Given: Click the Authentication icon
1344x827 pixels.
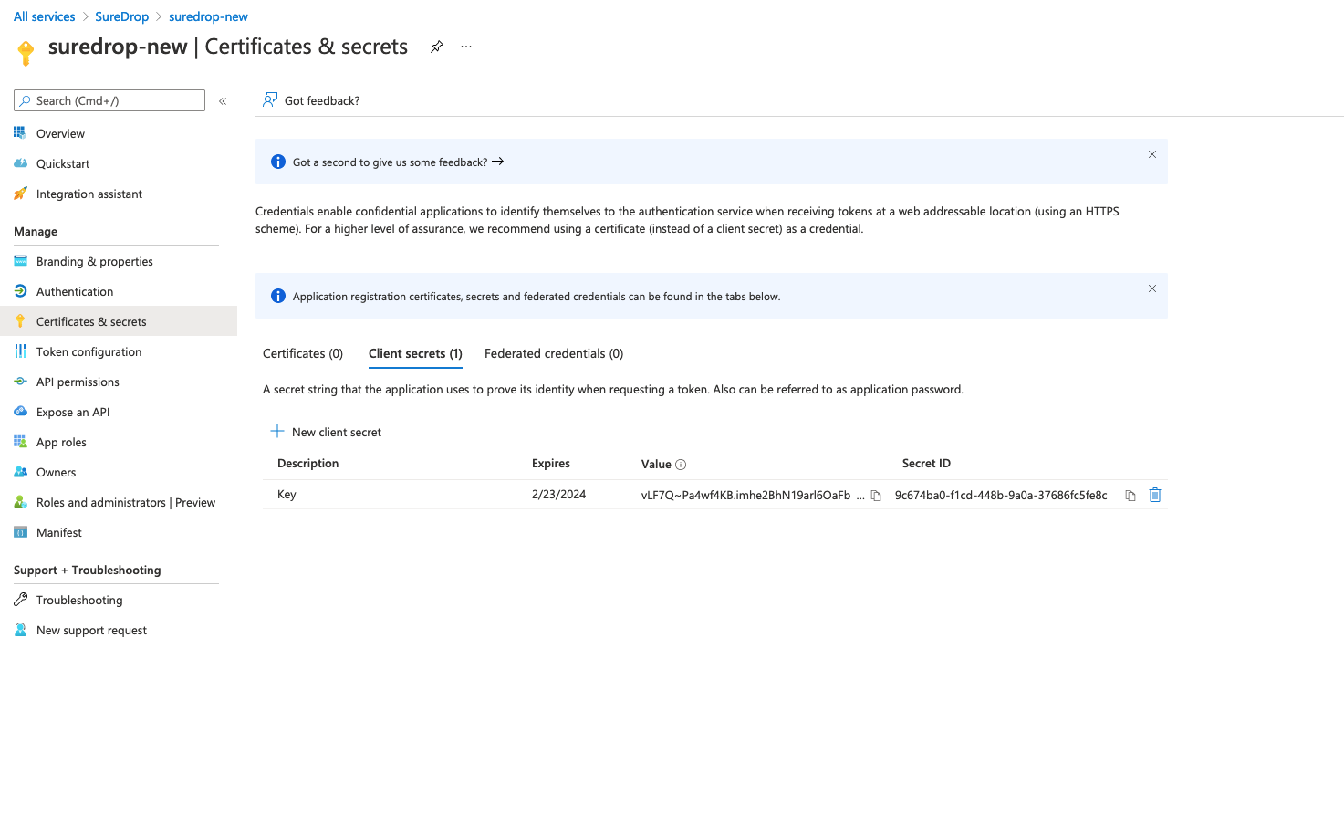Looking at the screenshot, I should (x=20, y=291).
